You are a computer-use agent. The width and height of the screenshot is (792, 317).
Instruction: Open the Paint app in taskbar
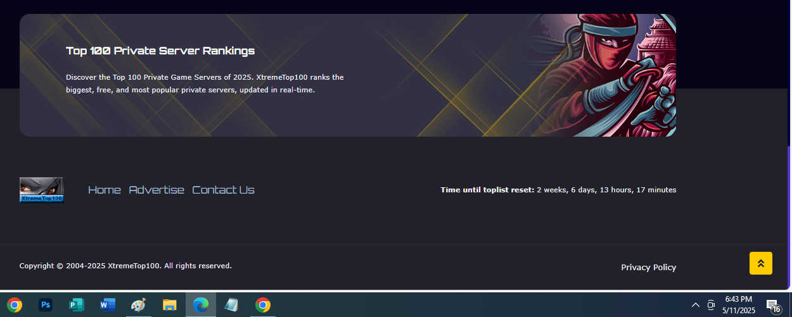point(138,305)
